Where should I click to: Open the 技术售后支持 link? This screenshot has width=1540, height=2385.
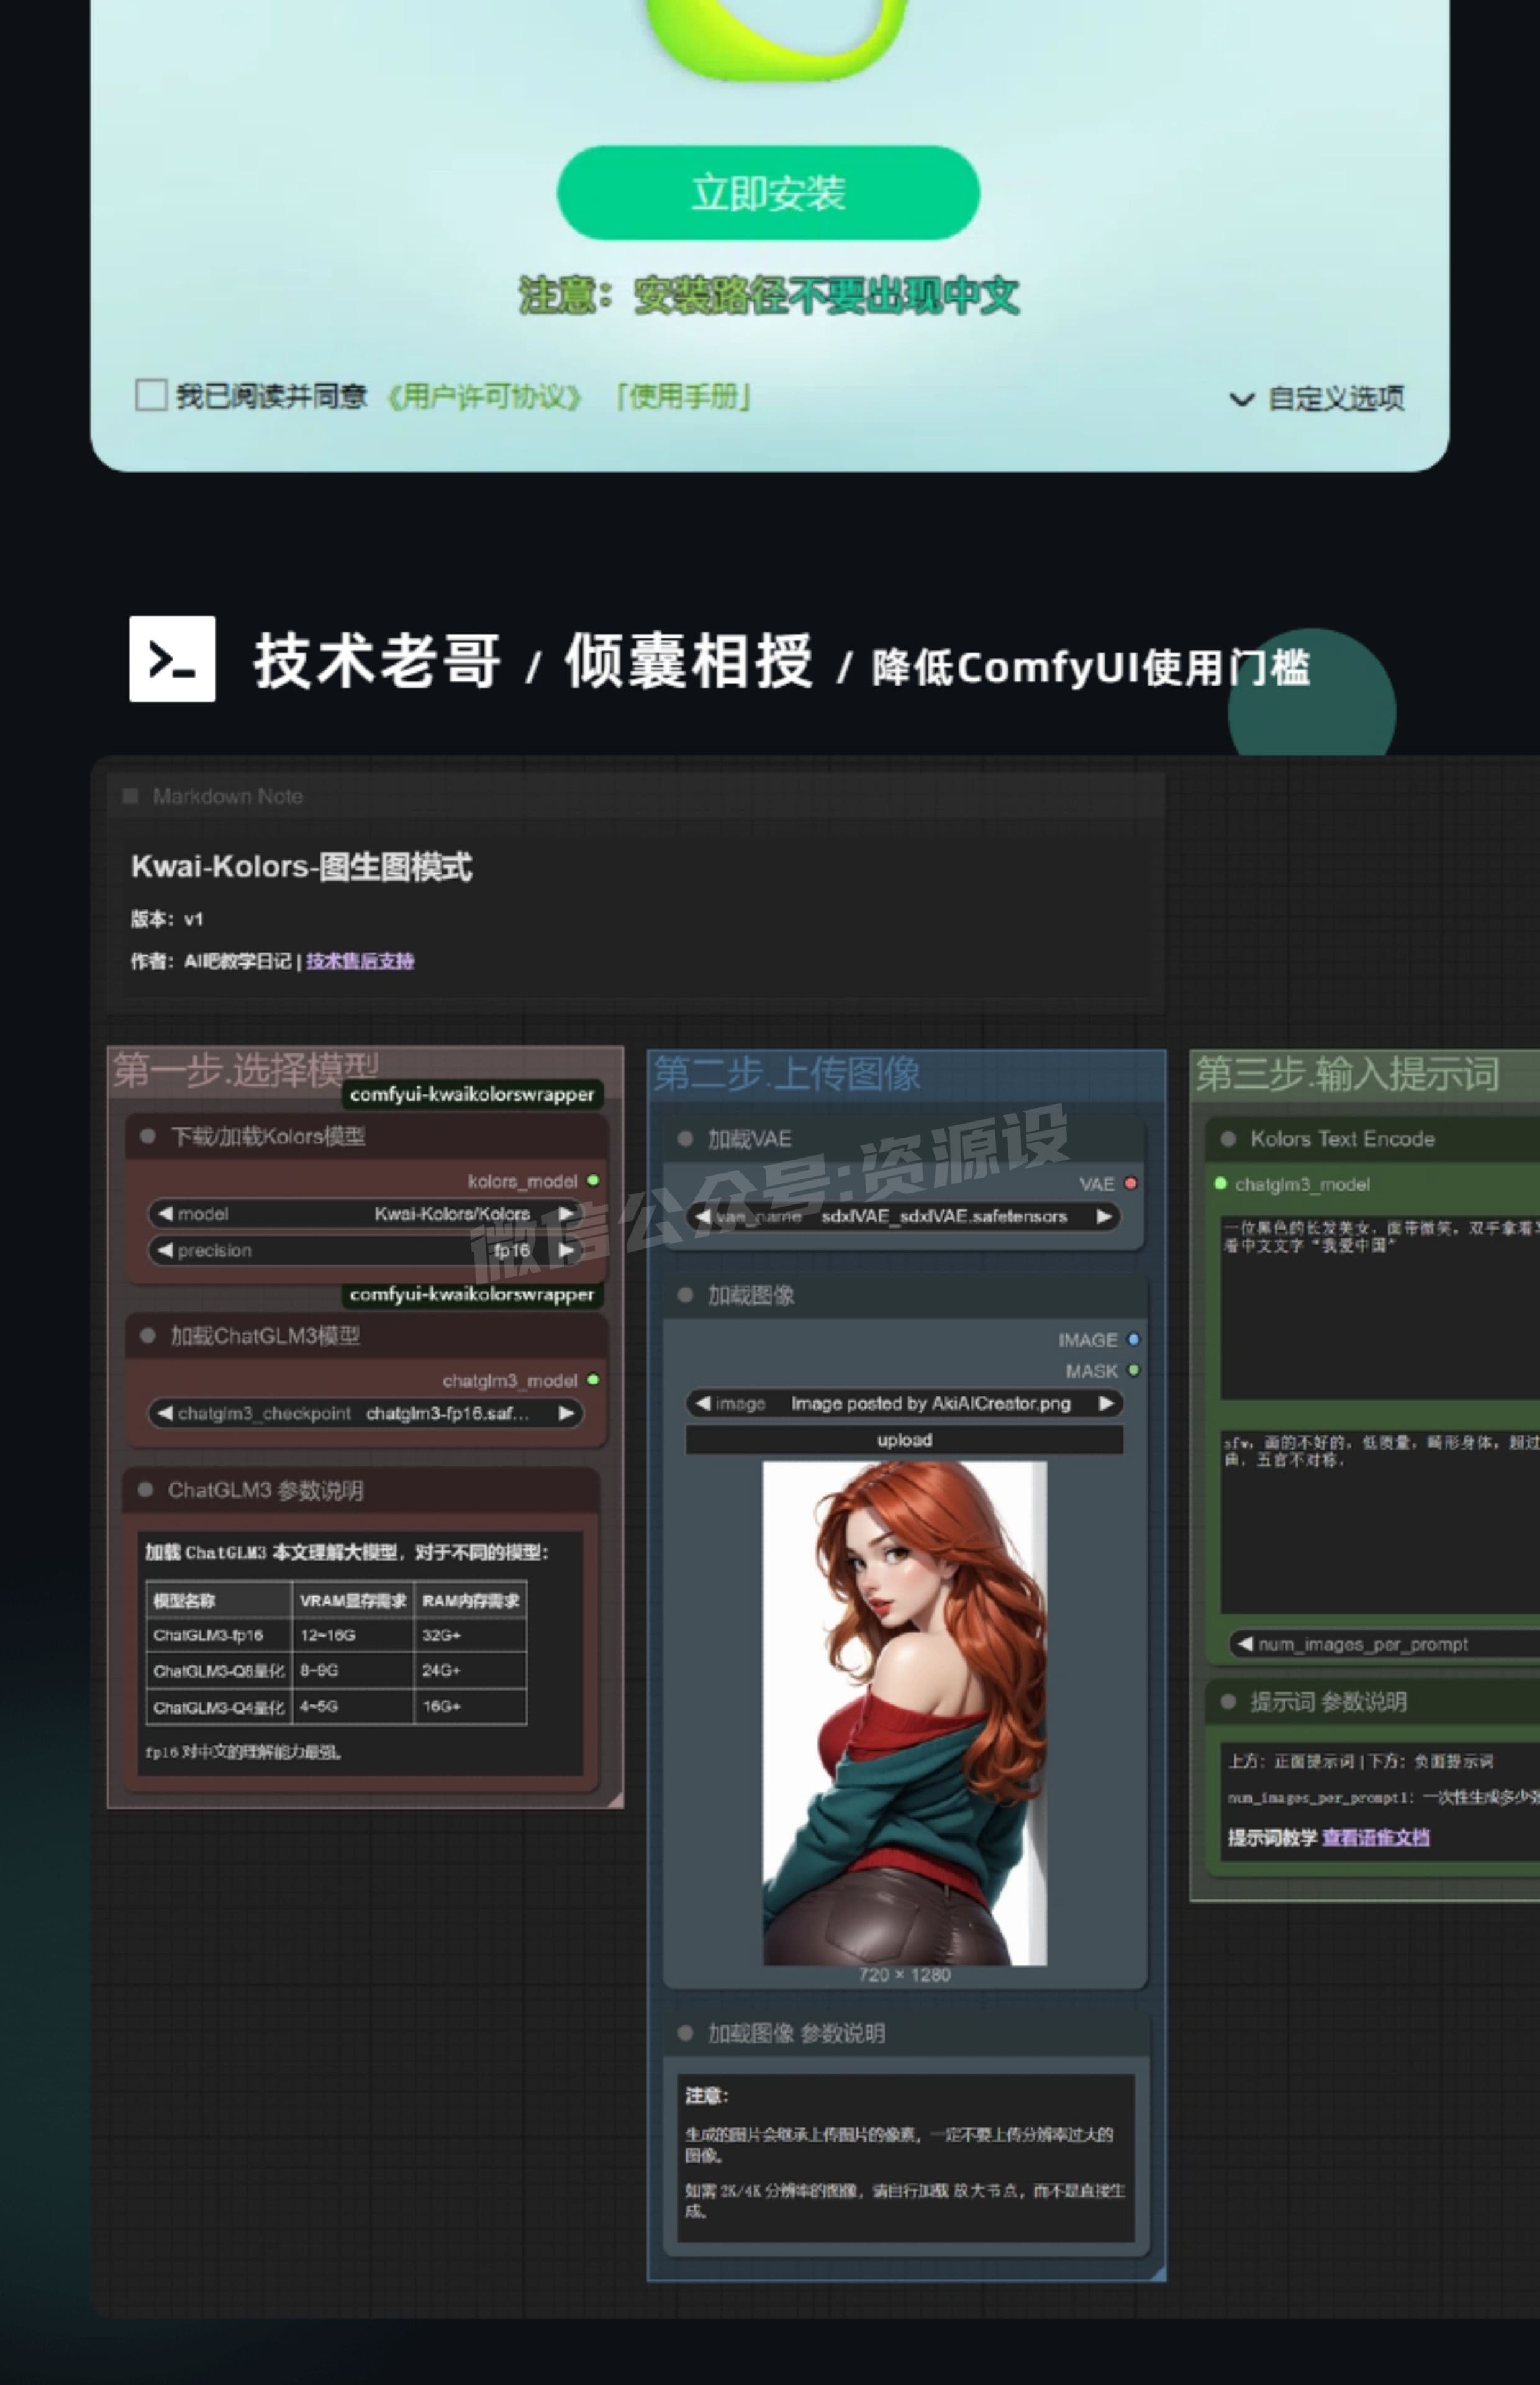tap(360, 961)
